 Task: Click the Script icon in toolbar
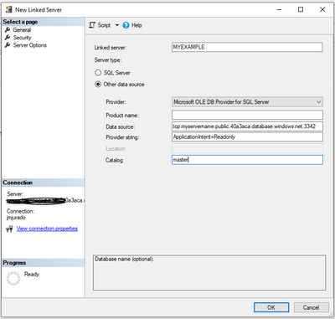92,25
